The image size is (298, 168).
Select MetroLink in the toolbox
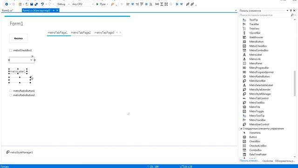[x=255, y=59]
